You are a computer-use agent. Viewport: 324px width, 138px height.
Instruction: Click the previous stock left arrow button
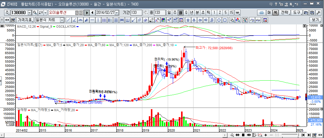(92, 13)
